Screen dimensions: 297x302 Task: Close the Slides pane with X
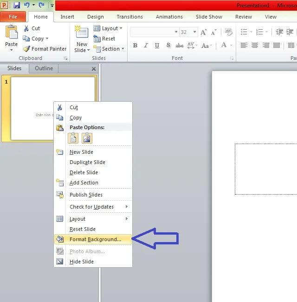click(x=94, y=69)
